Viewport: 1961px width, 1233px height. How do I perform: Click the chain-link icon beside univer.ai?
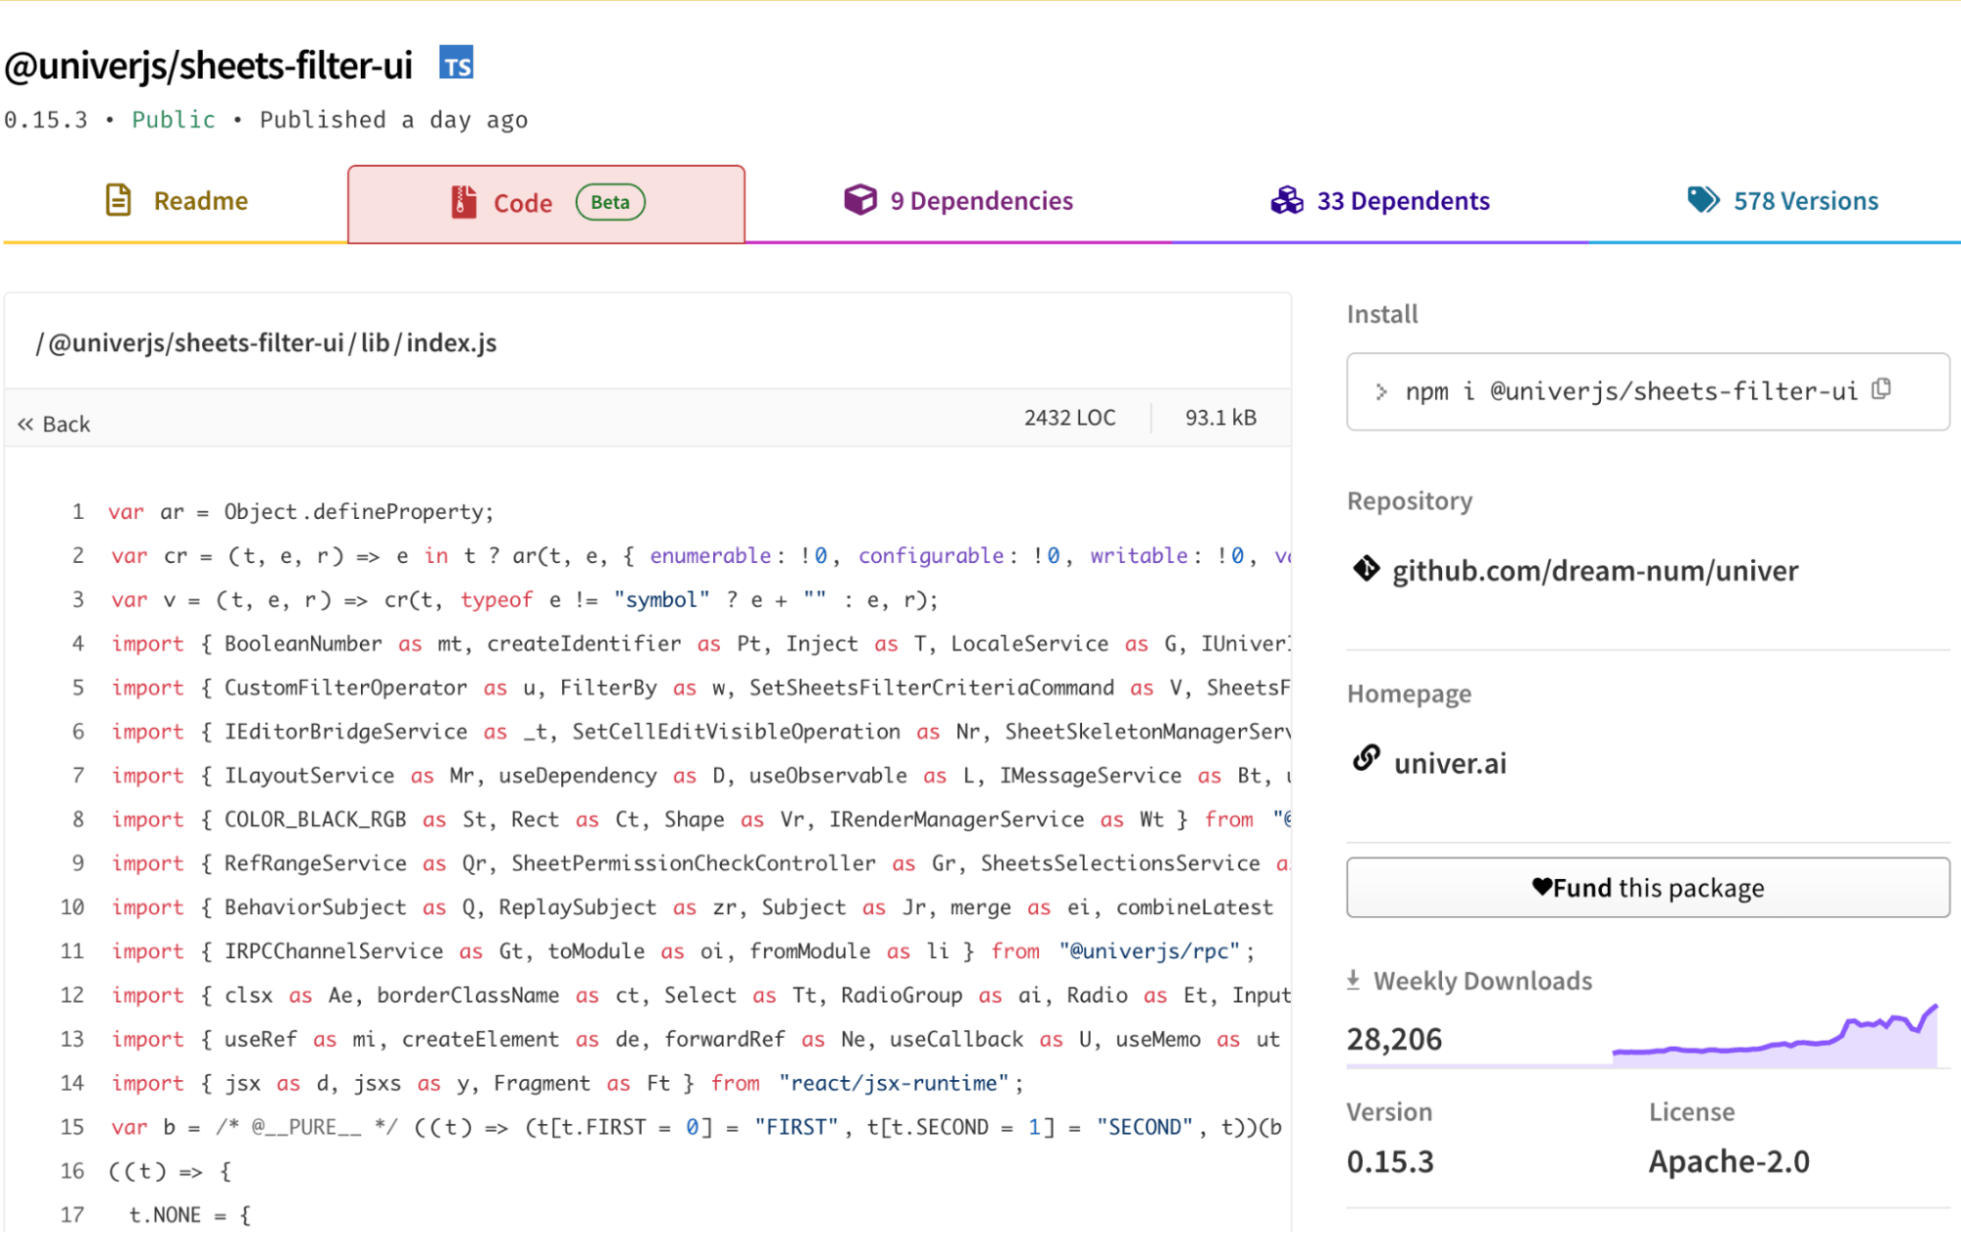(1366, 759)
